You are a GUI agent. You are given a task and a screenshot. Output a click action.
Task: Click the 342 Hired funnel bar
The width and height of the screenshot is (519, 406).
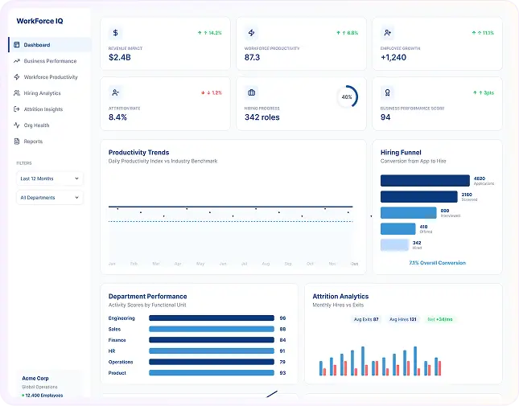[x=394, y=245]
